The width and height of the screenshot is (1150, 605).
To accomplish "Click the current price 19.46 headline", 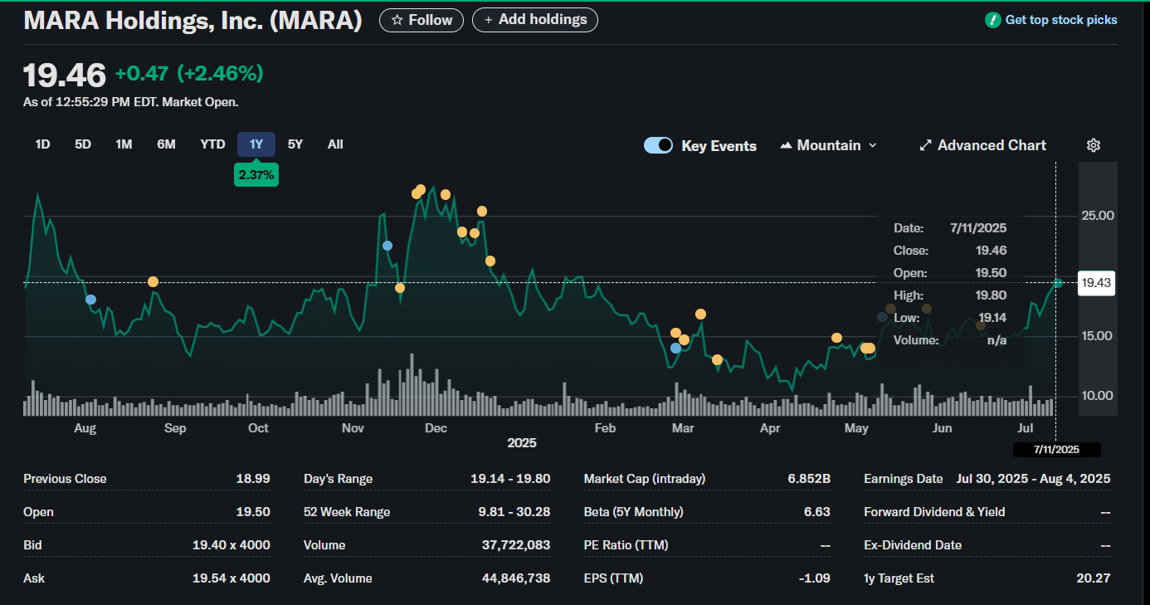I will click(65, 75).
